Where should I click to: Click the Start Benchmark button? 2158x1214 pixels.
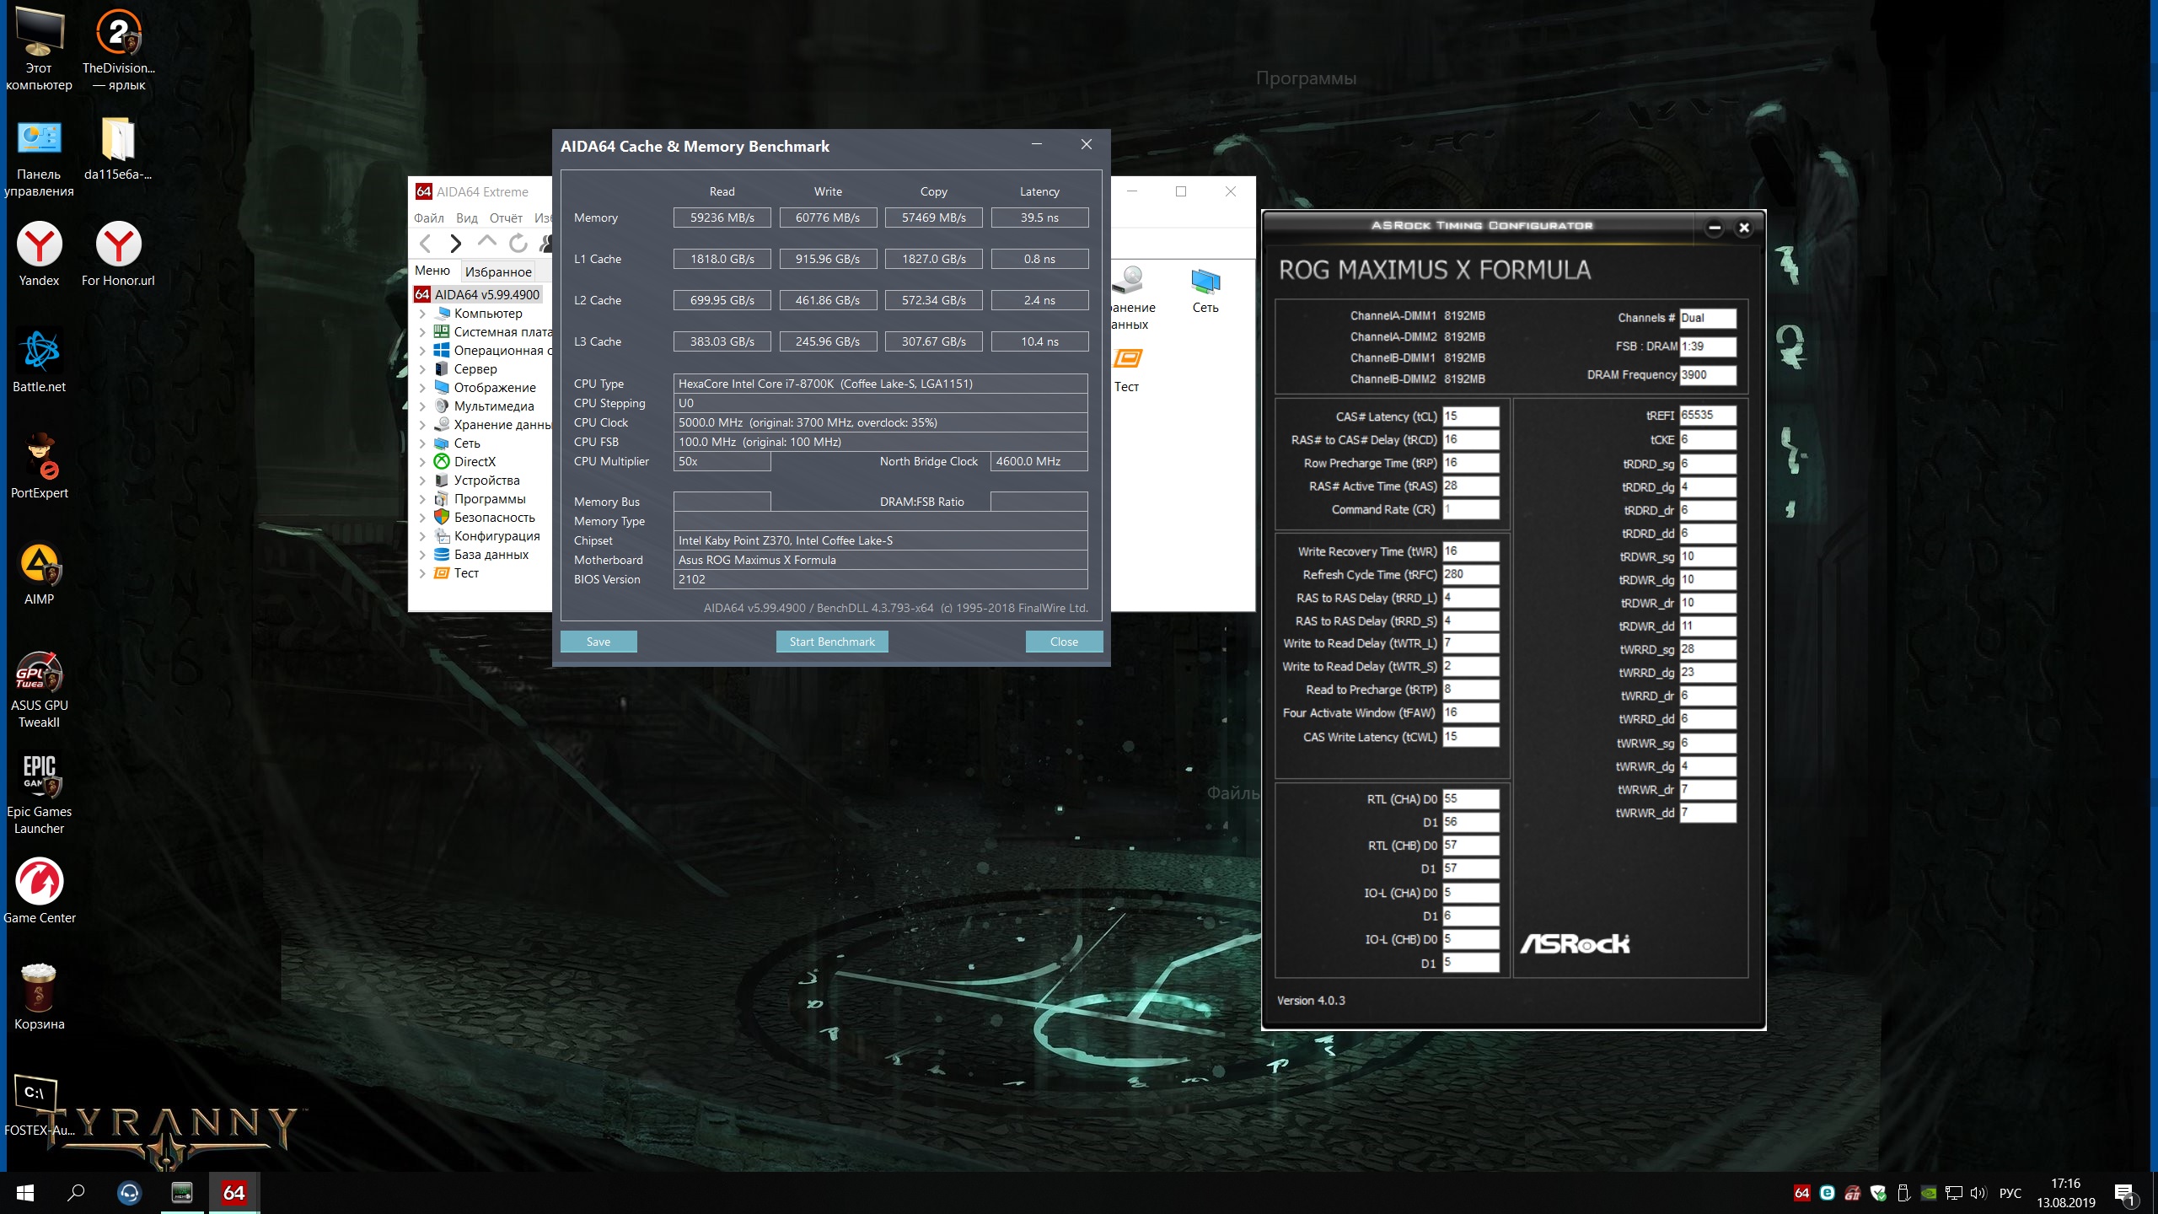(831, 642)
